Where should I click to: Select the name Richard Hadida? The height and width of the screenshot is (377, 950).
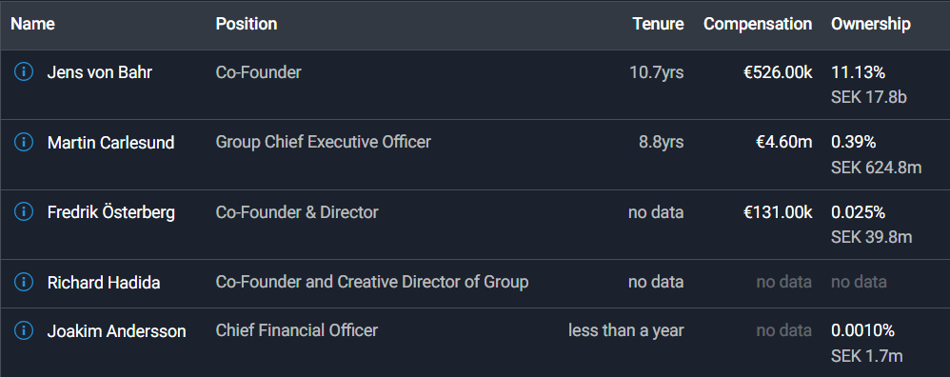click(x=104, y=283)
